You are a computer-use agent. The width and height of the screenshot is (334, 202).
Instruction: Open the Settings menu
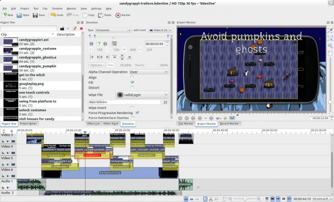96,8
